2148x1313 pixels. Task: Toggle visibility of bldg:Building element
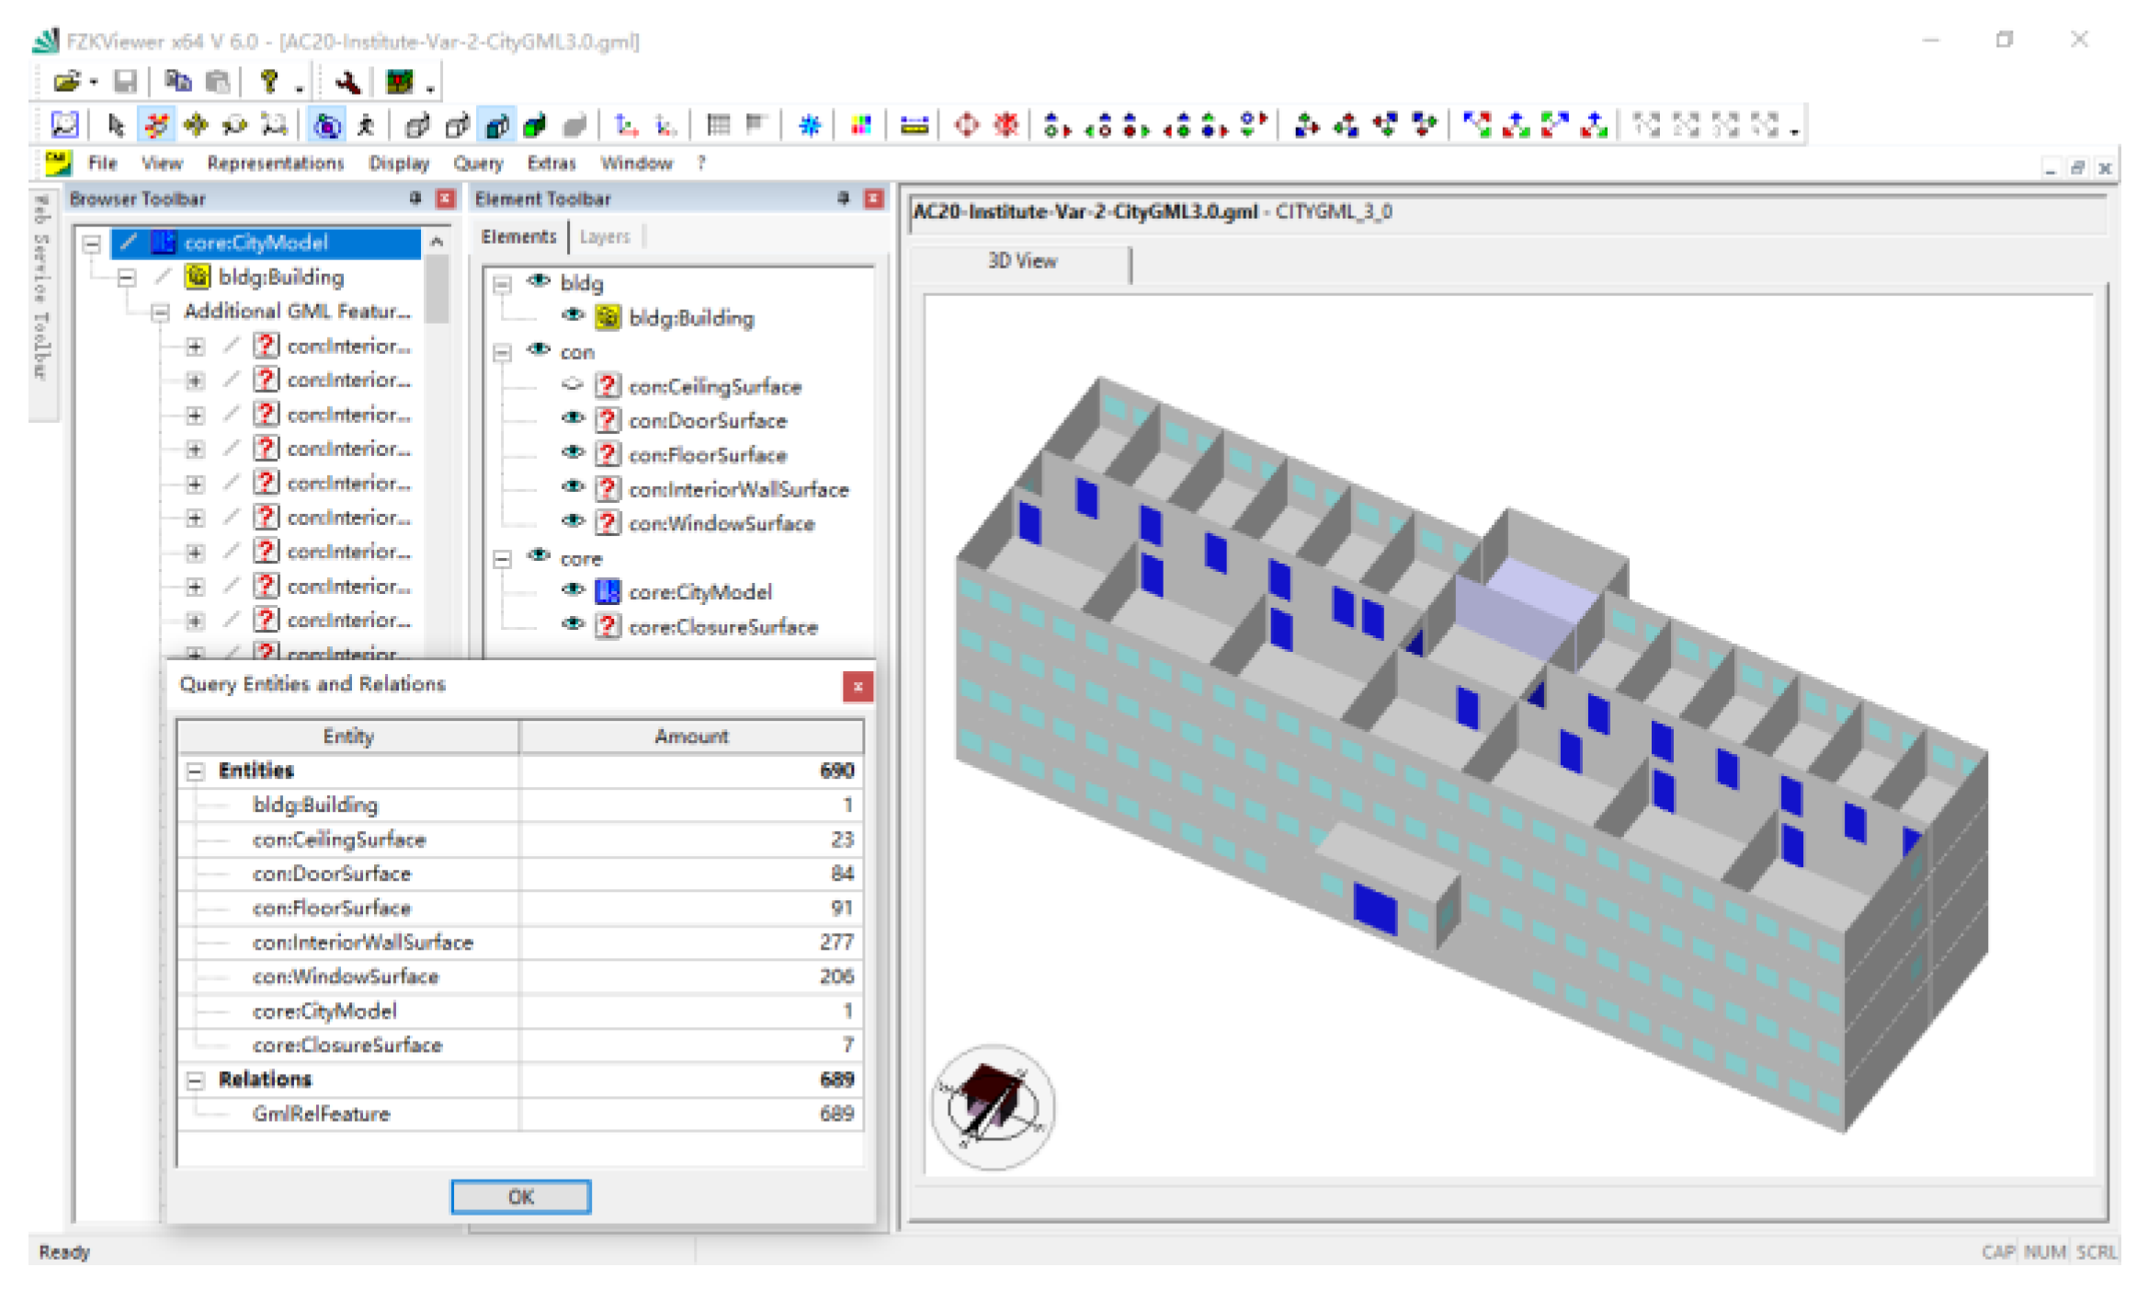pos(574,315)
